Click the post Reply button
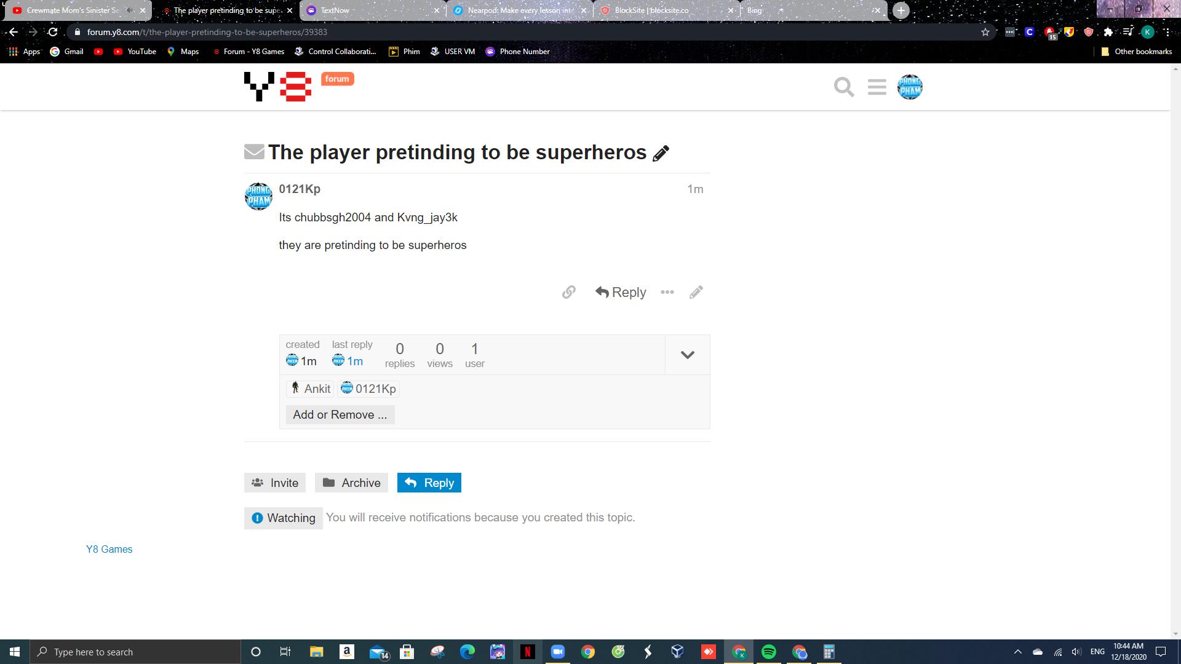1181x664 pixels. [x=621, y=292]
